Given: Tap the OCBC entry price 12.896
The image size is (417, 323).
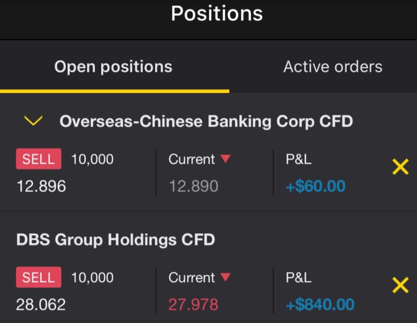Looking at the screenshot, I should click(41, 186).
